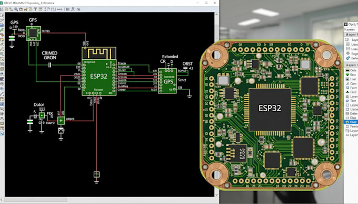Select the Eeher item with blue icon
This screenshot has height=204, width=358.
click(x=352, y=58)
